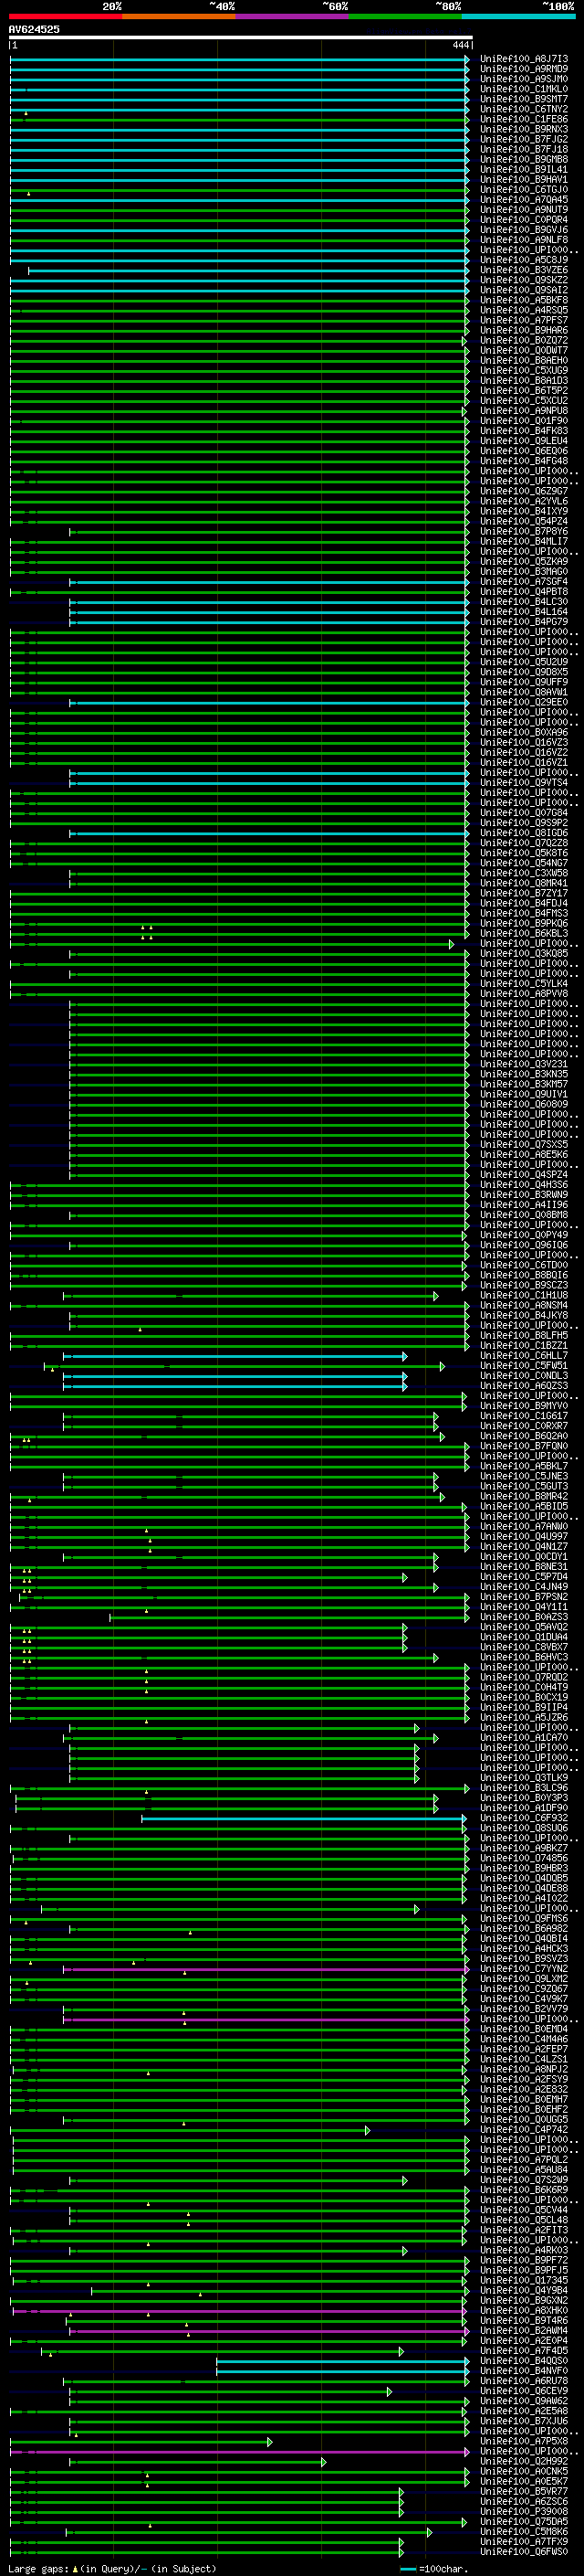Click label UniRef100_C1H1U8
The image size is (584, 2576).
coord(524,1295)
